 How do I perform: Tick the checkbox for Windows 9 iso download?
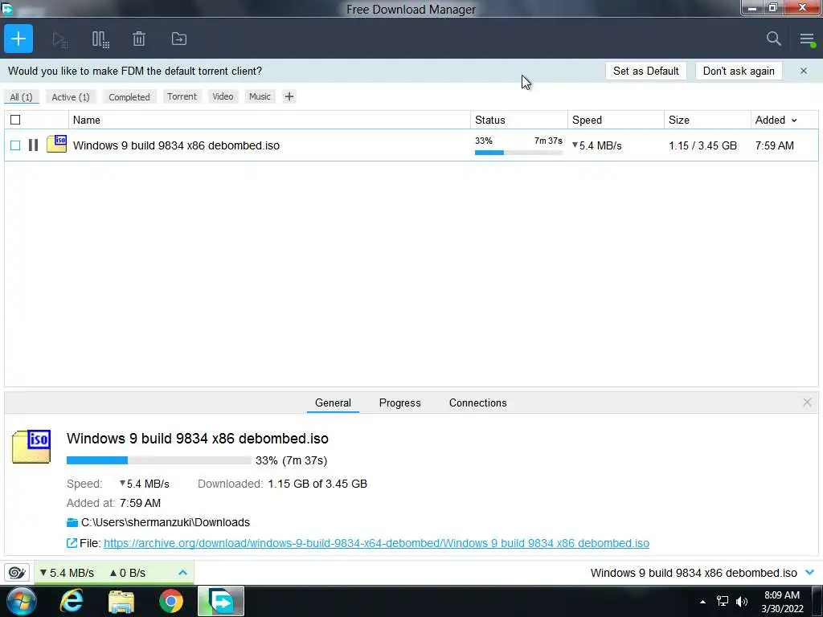pyautogui.click(x=15, y=145)
